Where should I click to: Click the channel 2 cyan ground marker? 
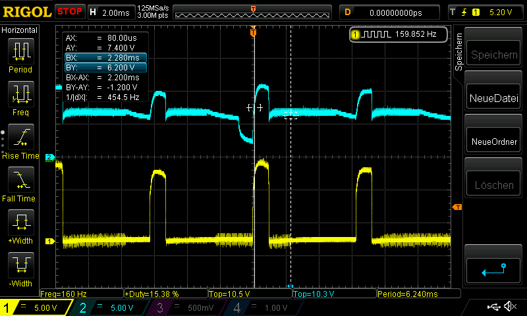click(x=50, y=157)
